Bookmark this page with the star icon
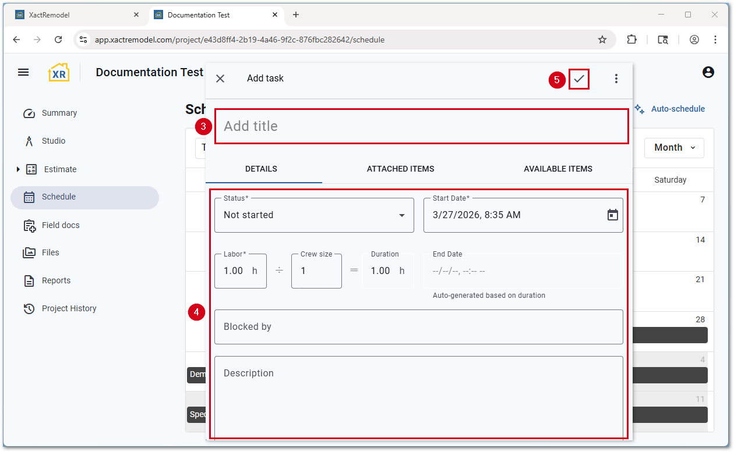Viewport: 734px width, 452px height. 602,40
